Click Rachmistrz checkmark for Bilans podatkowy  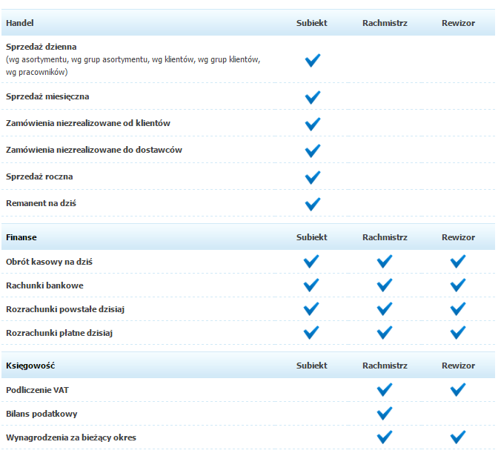[385, 414]
